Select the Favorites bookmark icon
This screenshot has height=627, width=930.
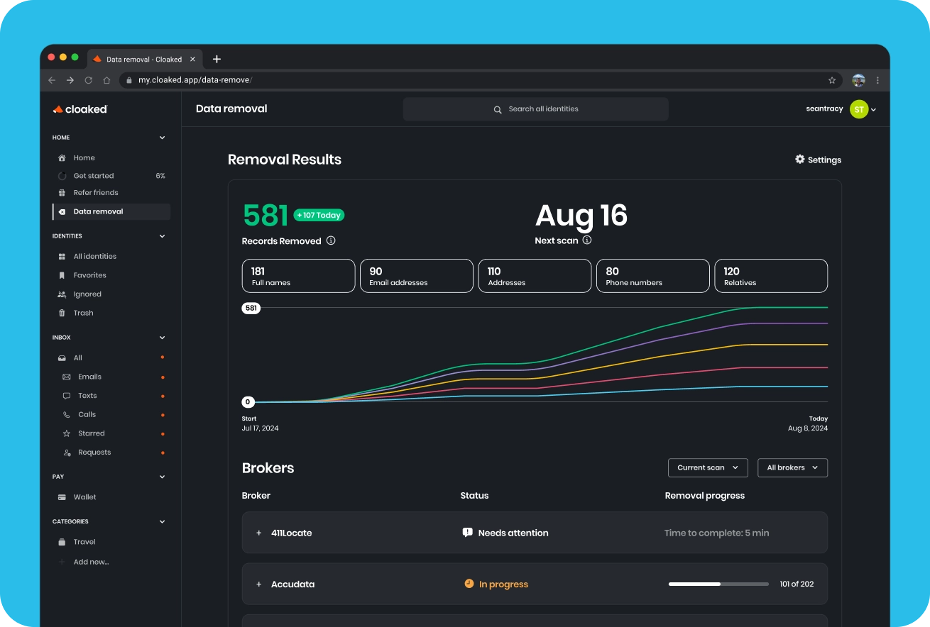point(62,275)
